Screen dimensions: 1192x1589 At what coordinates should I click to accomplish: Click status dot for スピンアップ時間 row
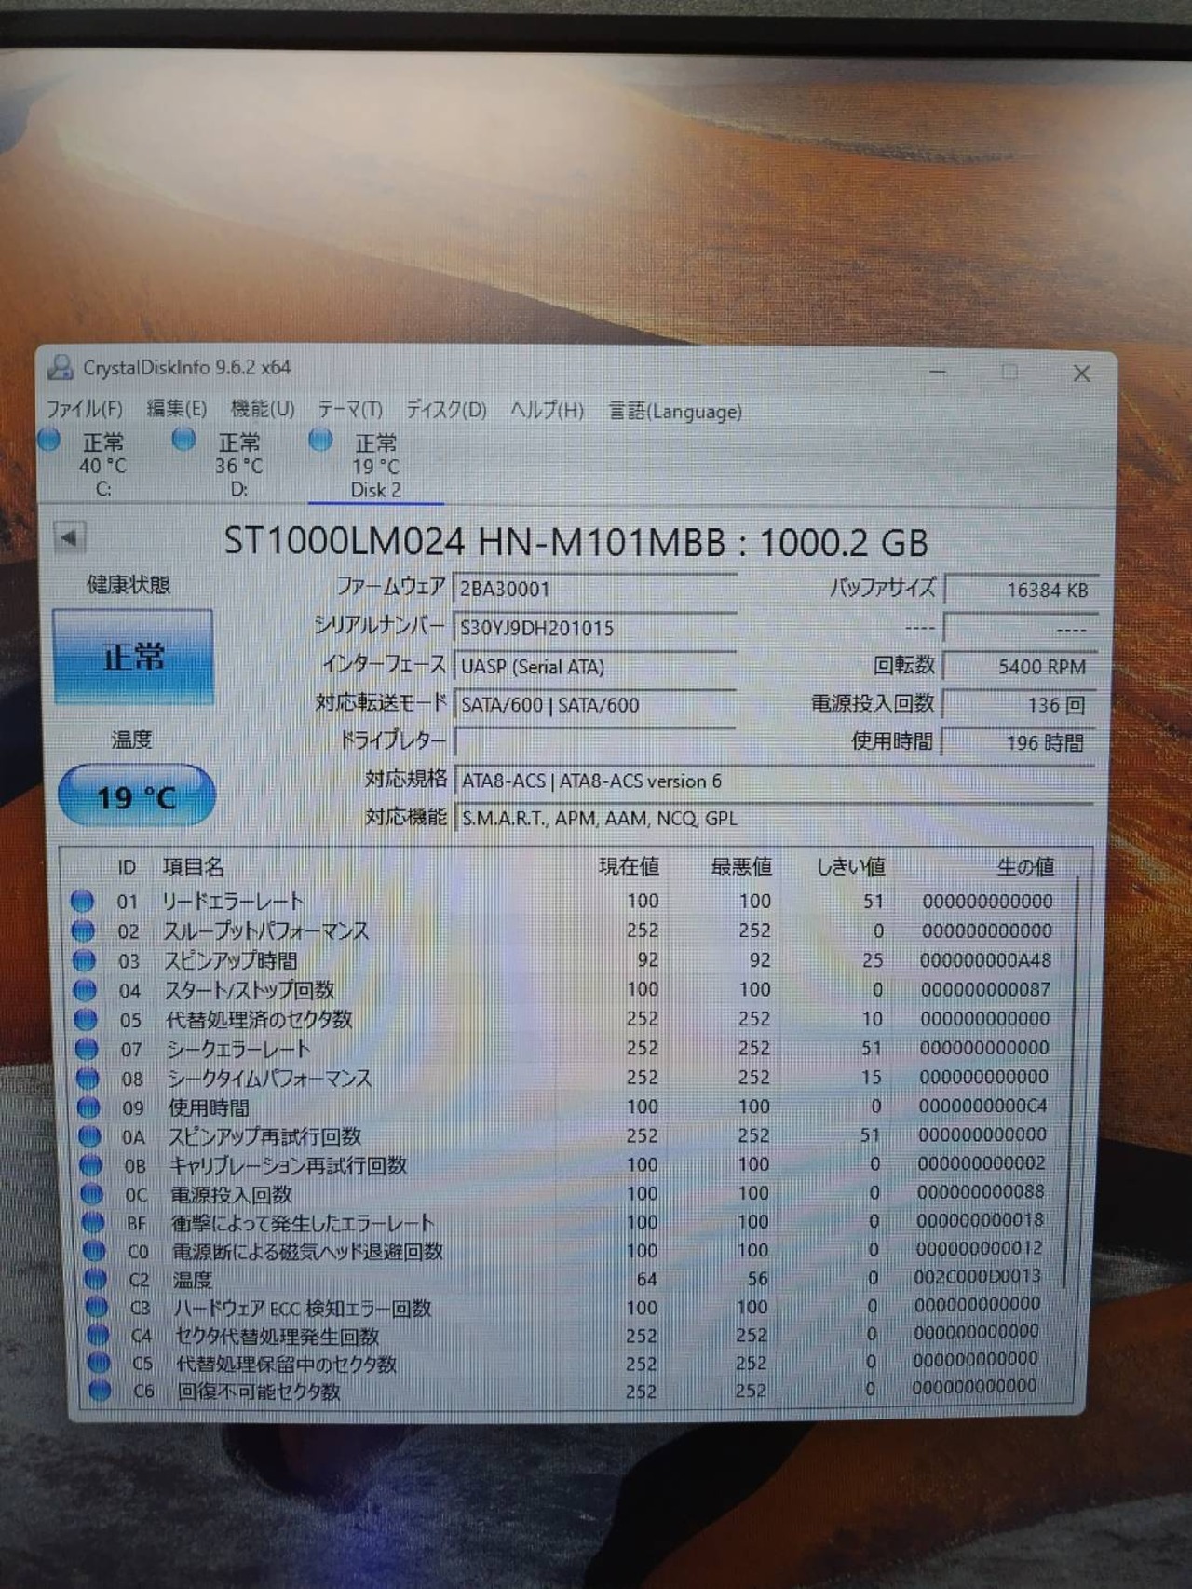[x=85, y=960]
